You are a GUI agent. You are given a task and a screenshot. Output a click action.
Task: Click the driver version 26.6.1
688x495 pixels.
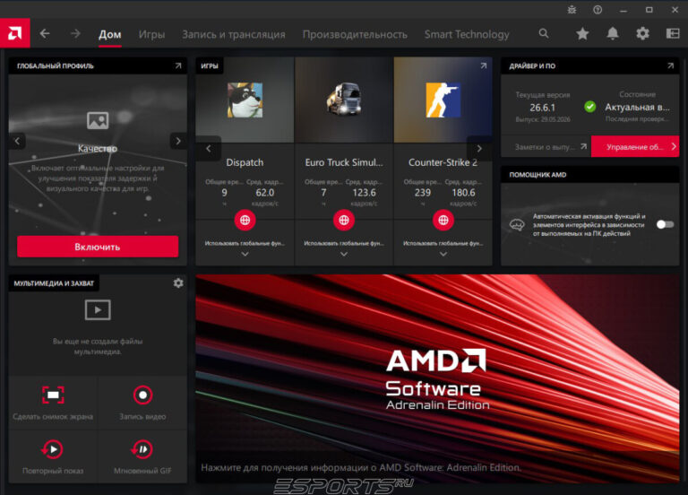click(x=542, y=108)
